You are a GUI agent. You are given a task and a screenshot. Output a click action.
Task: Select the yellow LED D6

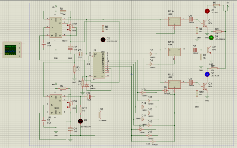pos(81,121)
